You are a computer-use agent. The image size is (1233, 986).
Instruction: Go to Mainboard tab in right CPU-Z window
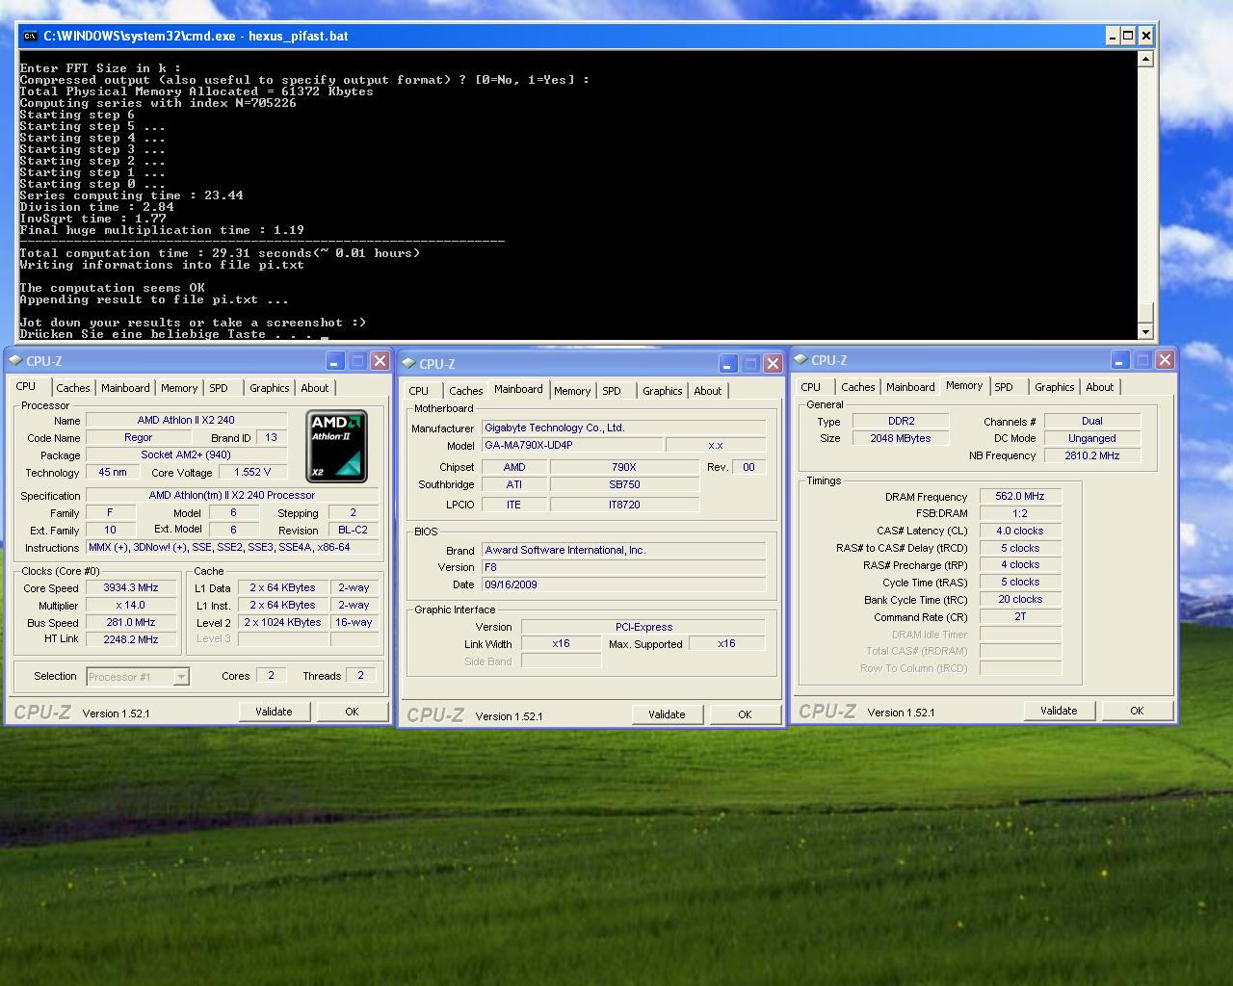(x=910, y=387)
